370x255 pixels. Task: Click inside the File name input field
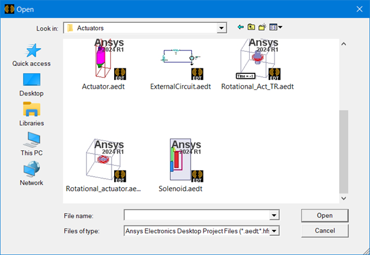click(x=197, y=215)
